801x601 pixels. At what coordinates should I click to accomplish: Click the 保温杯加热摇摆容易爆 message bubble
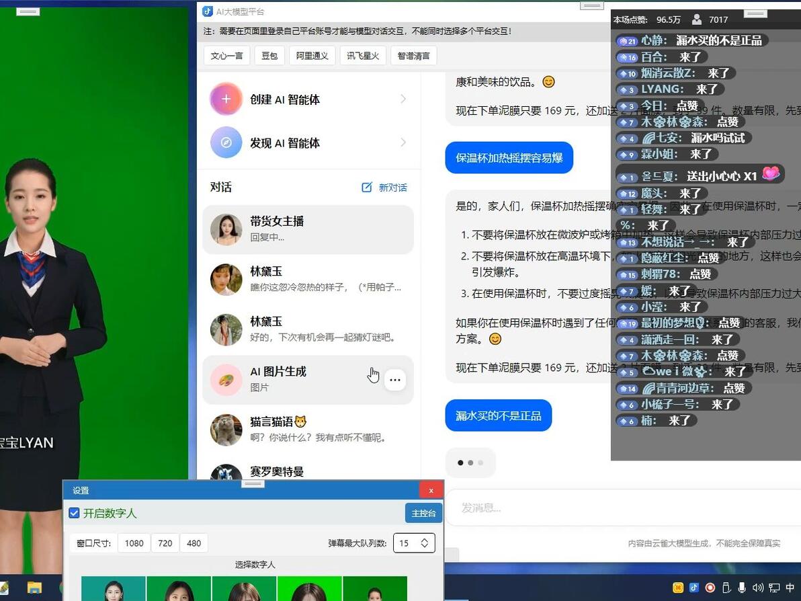pyautogui.click(x=509, y=158)
